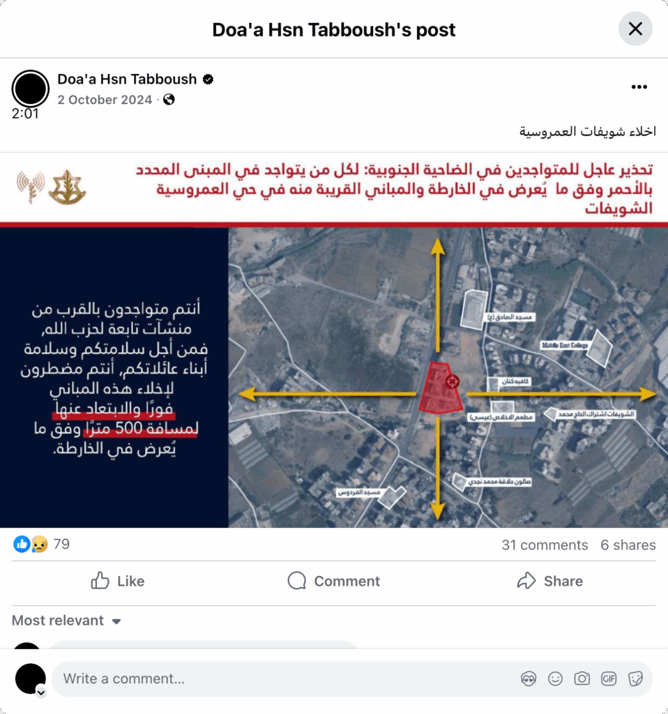View the 31 comments
This screenshot has width=668, height=714.
point(545,545)
